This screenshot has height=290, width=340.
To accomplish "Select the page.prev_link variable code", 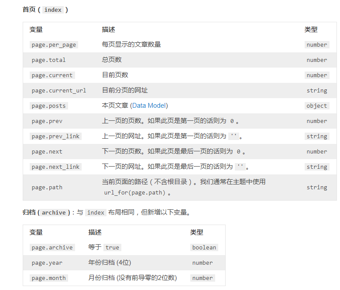I will point(55,136).
